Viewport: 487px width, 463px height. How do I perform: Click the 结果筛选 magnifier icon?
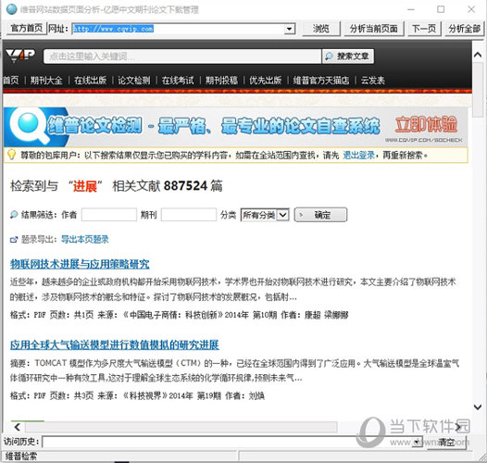pyautogui.click(x=14, y=215)
